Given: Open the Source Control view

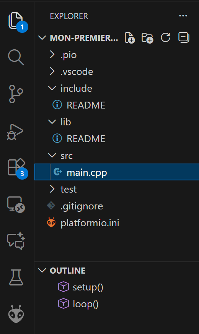Looking at the screenshot, I should coord(16,94).
